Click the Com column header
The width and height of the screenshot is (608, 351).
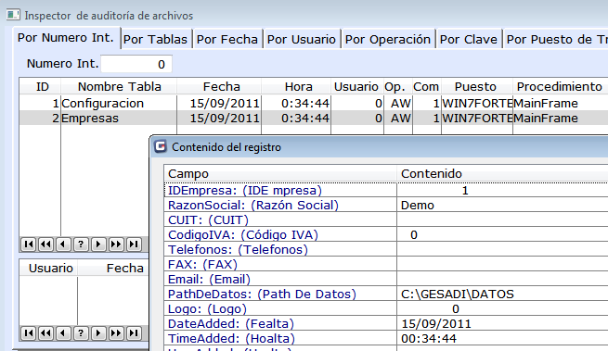pos(426,86)
